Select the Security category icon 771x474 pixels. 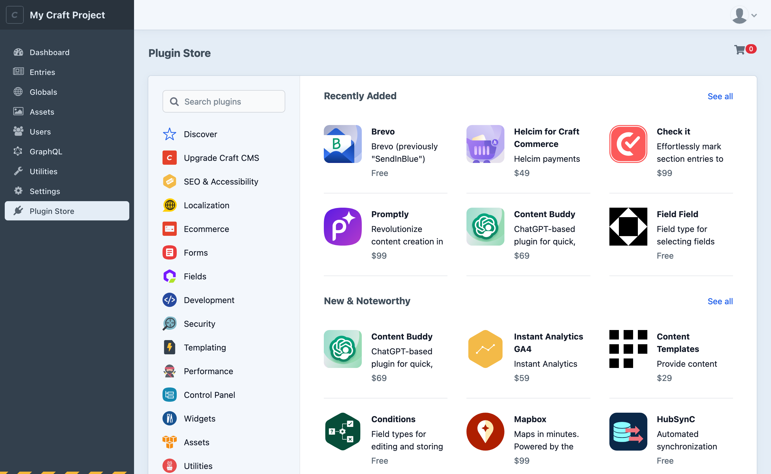pos(169,324)
